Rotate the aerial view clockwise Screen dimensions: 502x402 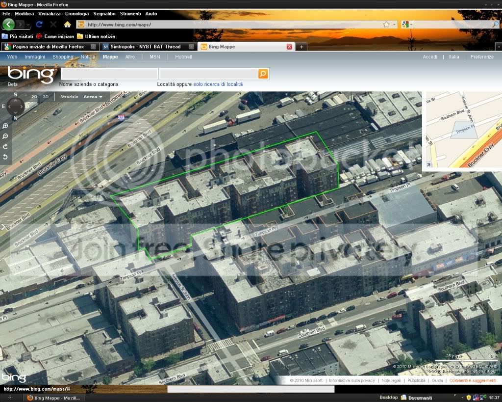click(x=5, y=146)
